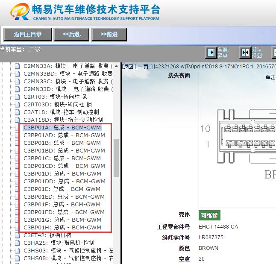Click document icon beside C3HS08
This screenshot has width=276, height=264.
tap(17, 258)
